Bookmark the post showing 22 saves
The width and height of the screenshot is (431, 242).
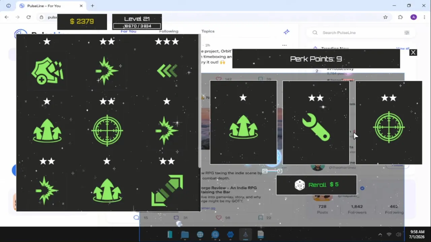tap(260, 217)
